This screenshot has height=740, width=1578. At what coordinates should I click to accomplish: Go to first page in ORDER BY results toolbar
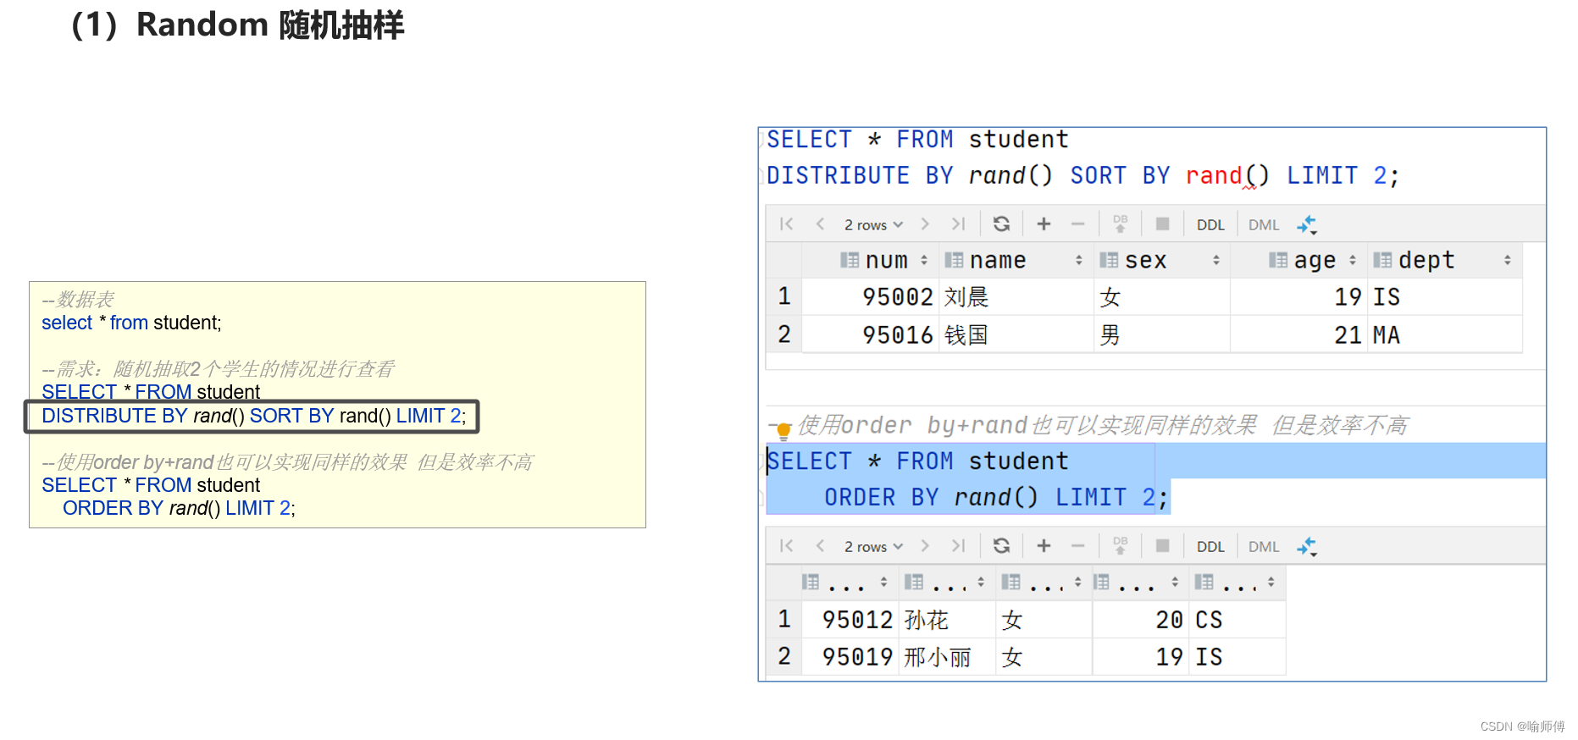click(786, 546)
